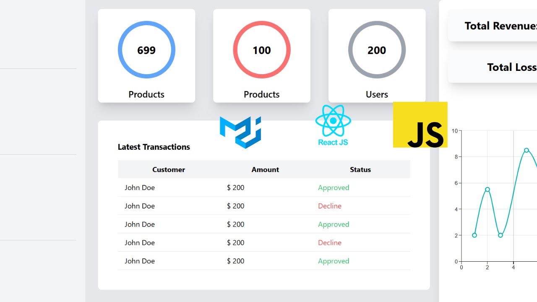Click Approved status in last table row
The width and height of the screenshot is (537, 302).
coord(334,261)
